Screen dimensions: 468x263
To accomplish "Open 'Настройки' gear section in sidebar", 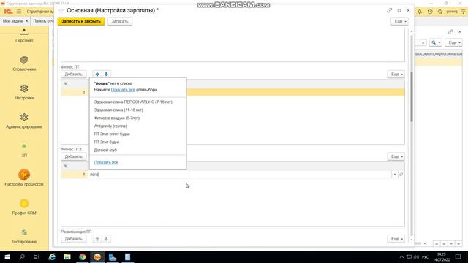I will tap(24, 92).
